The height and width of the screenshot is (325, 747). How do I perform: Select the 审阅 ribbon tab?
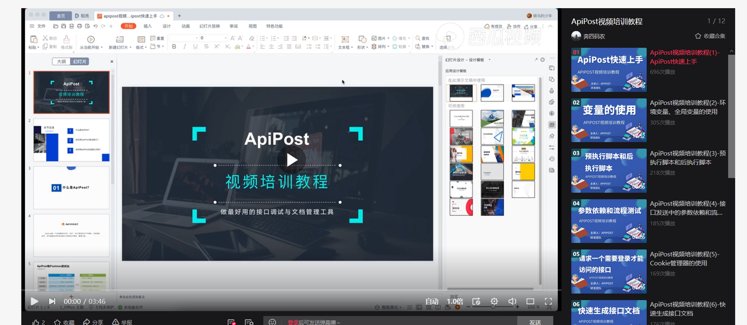click(x=233, y=26)
